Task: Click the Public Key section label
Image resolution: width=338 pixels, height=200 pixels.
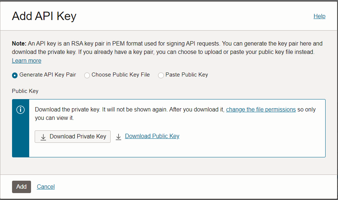Action: pyautogui.click(x=25, y=91)
